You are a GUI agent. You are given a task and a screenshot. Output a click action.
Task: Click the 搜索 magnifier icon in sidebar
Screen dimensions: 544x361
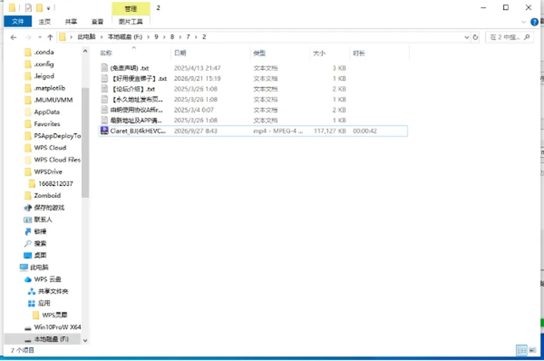pos(28,243)
